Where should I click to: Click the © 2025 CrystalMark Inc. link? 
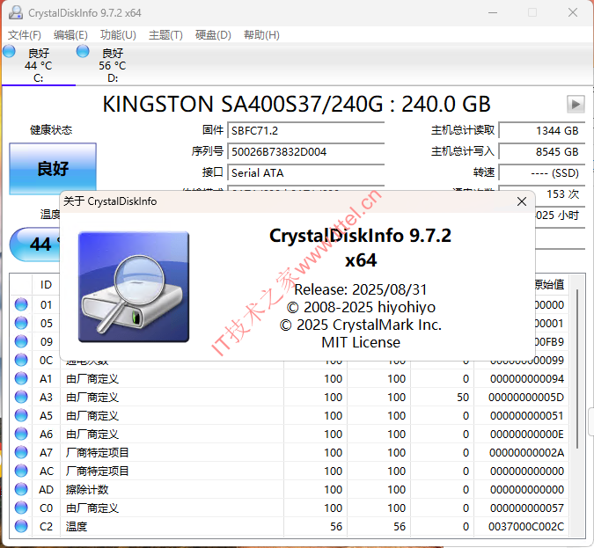point(361,325)
